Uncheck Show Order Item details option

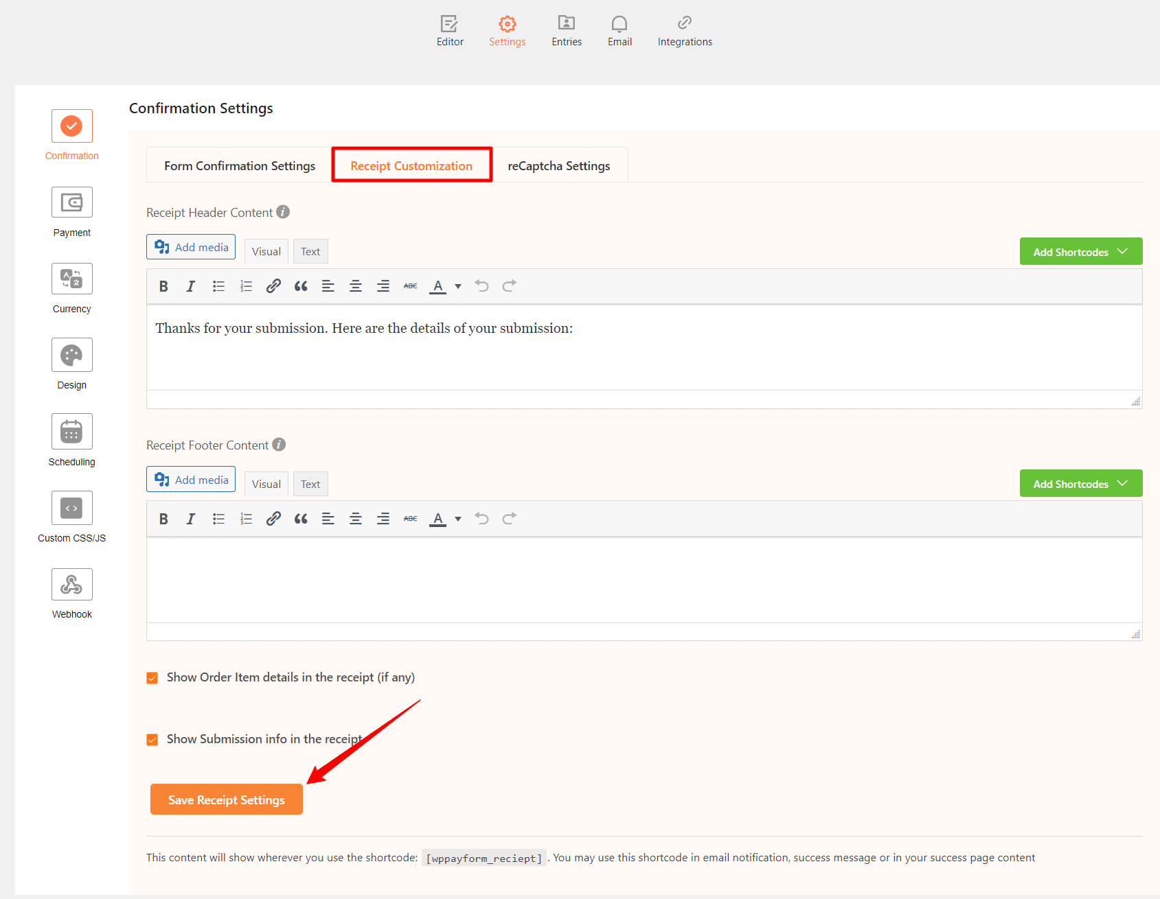click(152, 677)
